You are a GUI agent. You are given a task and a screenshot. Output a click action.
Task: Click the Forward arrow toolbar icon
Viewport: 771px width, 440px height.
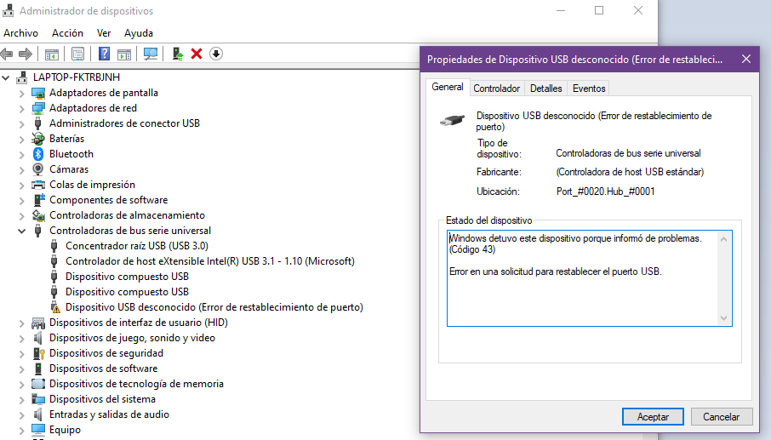tap(25, 54)
